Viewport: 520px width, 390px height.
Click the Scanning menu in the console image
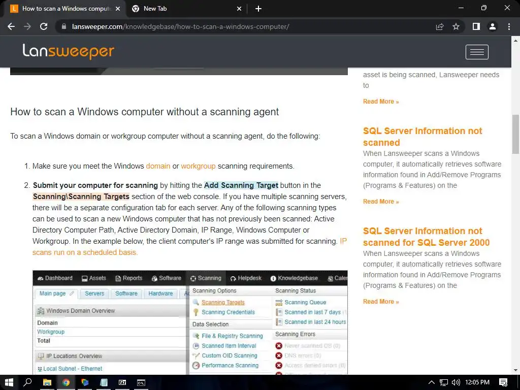[206, 278]
